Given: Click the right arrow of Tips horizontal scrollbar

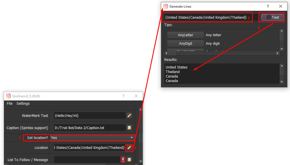Looking at the screenshot, I should [278, 53].
